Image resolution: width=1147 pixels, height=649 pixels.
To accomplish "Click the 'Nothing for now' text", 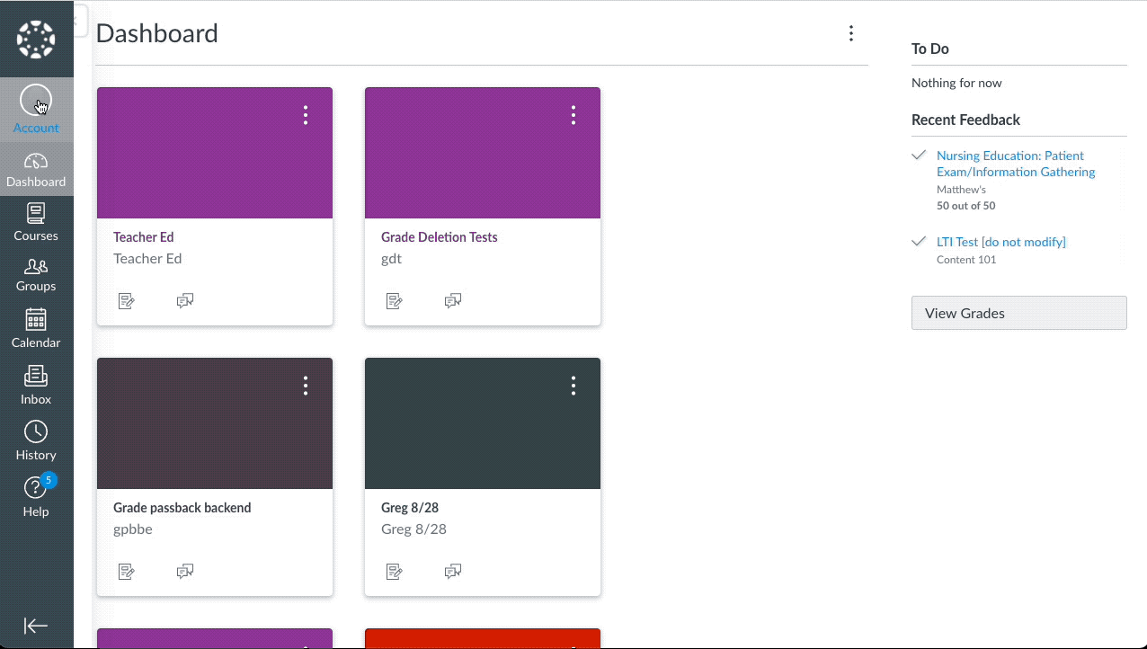I will coord(956,83).
